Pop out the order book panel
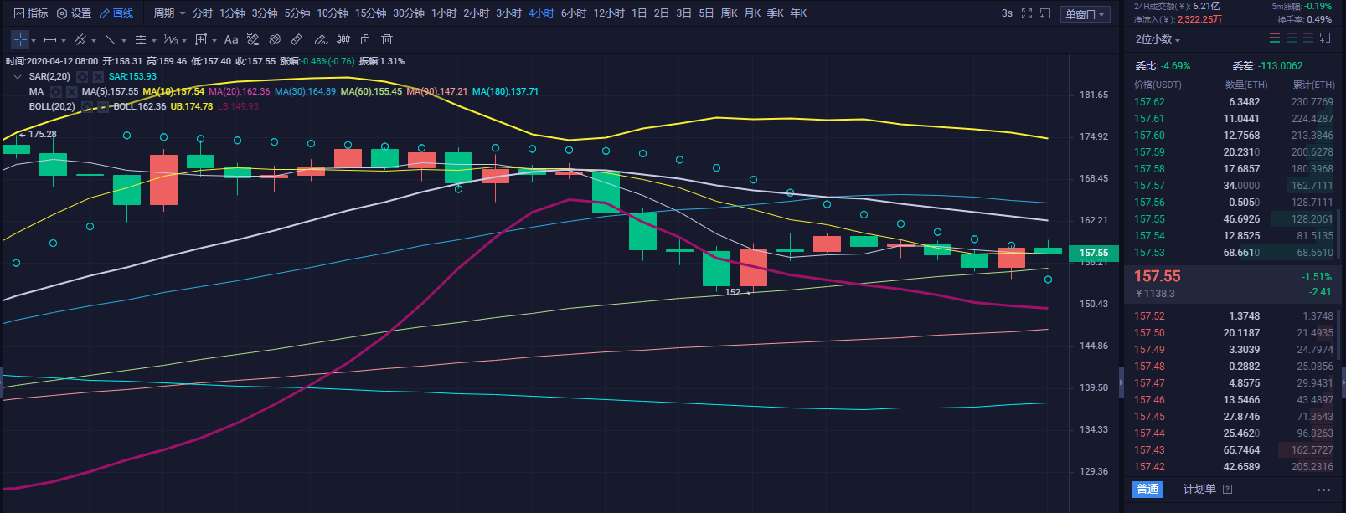This screenshot has width=1346, height=513. point(1325,38)
